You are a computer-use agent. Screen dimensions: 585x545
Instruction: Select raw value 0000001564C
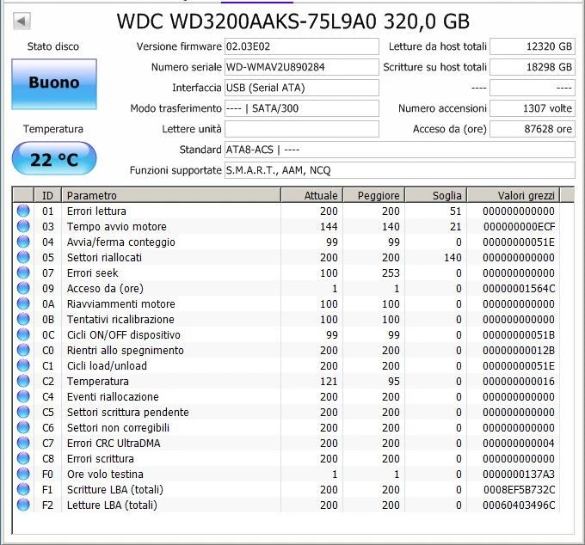click(519, 288)
